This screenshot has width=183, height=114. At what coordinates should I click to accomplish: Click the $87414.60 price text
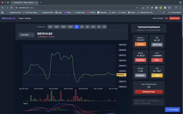(x=45, y=34)
